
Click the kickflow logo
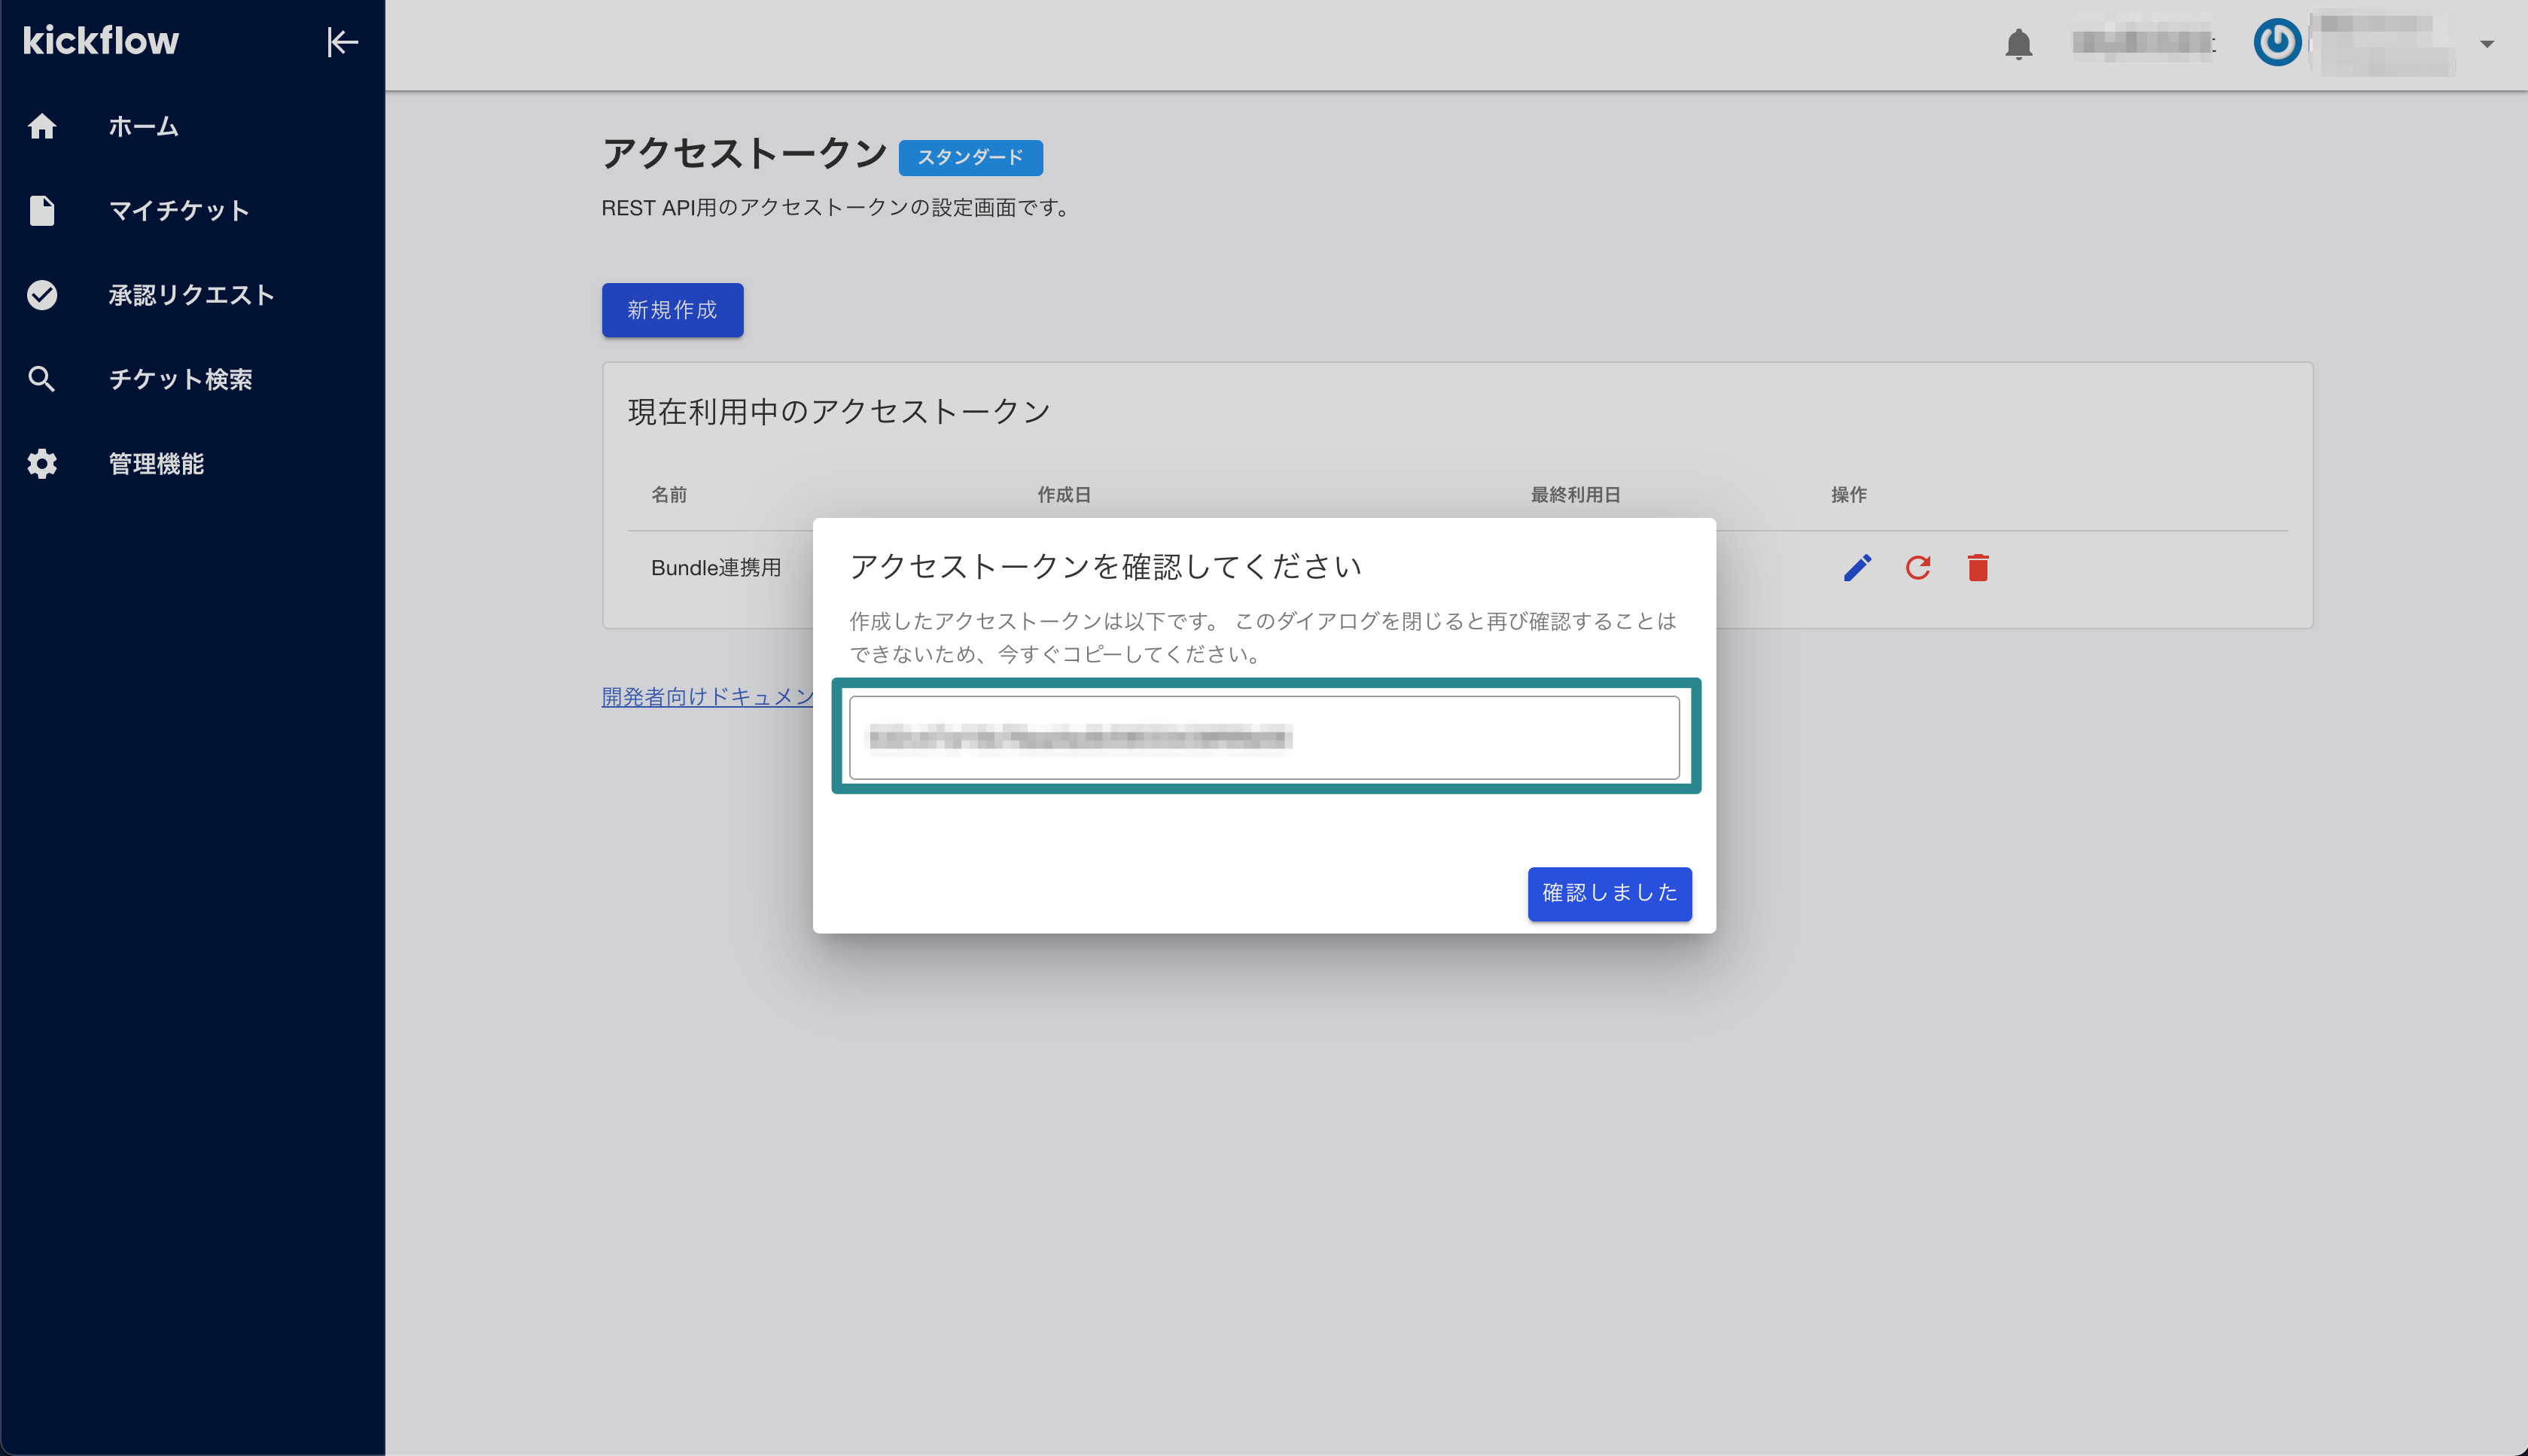tap(101, 41)
